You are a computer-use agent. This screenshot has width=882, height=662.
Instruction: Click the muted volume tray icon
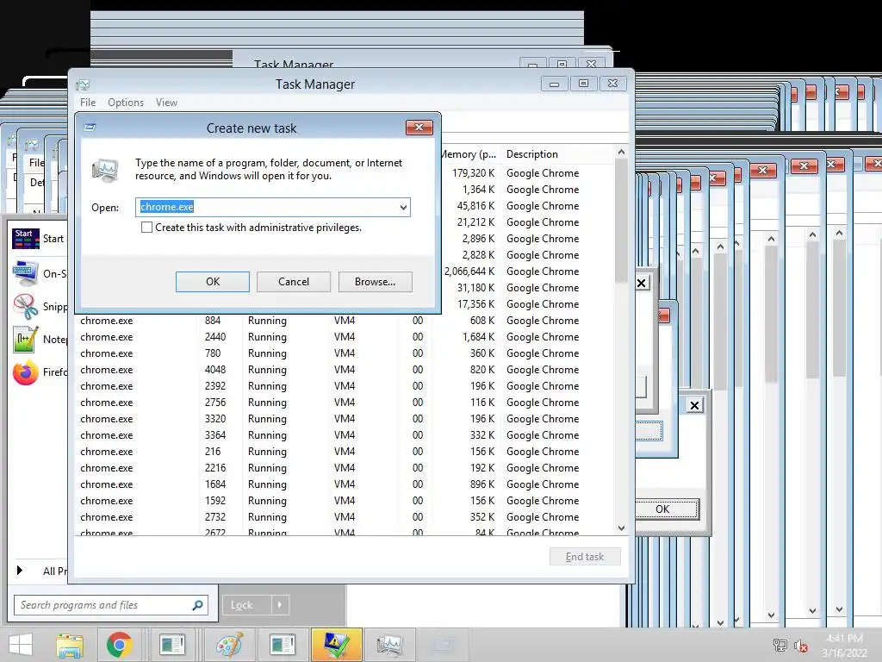pos(800,646)
